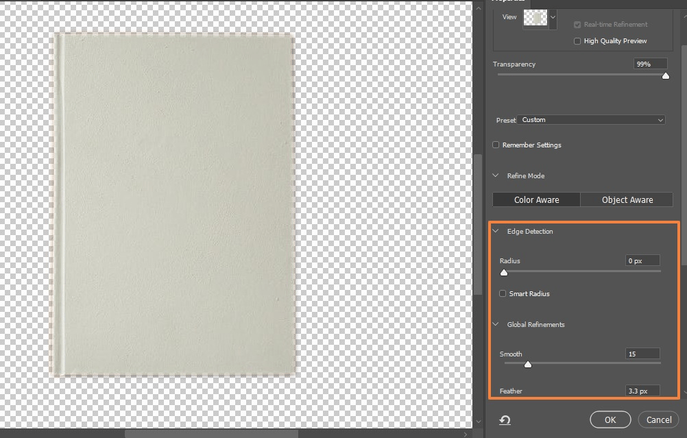Screen dimensions: 687x438
Task: Collapse the Edge Detection section
Action: 496,232
